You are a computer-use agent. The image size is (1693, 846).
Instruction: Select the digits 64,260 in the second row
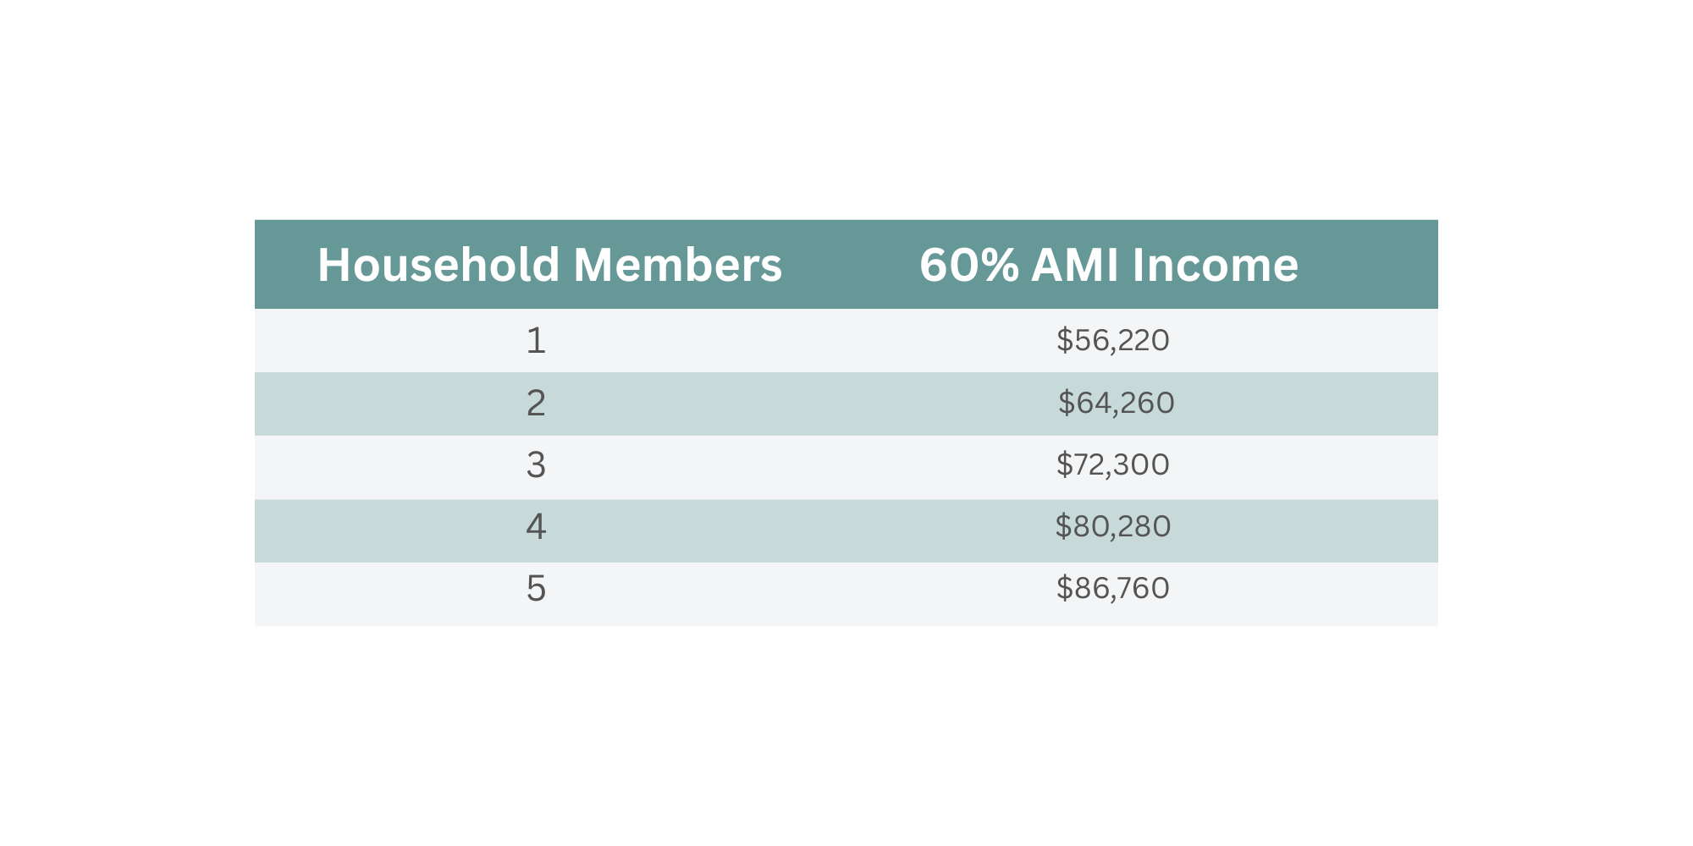1125,403
